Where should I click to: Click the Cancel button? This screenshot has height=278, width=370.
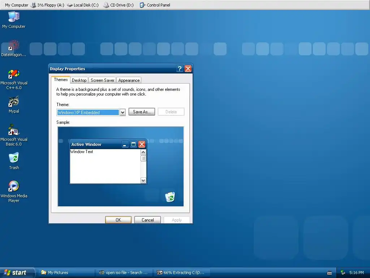(147, 220)
